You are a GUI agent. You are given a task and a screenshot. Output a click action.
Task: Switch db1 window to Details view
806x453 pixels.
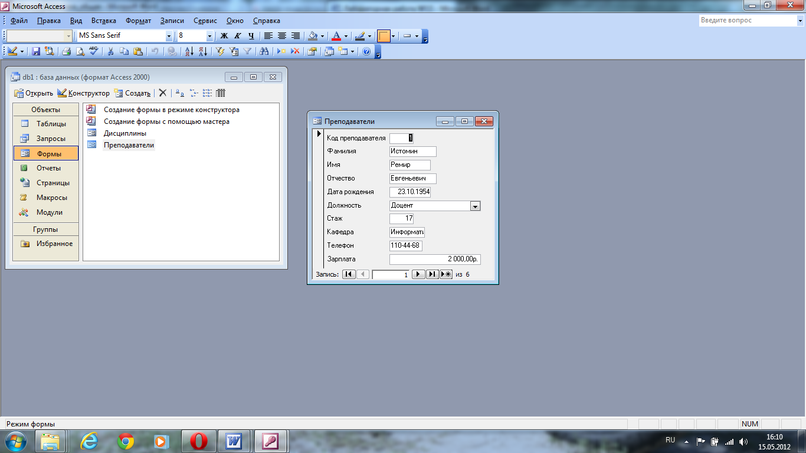click(x=221, y=93)
